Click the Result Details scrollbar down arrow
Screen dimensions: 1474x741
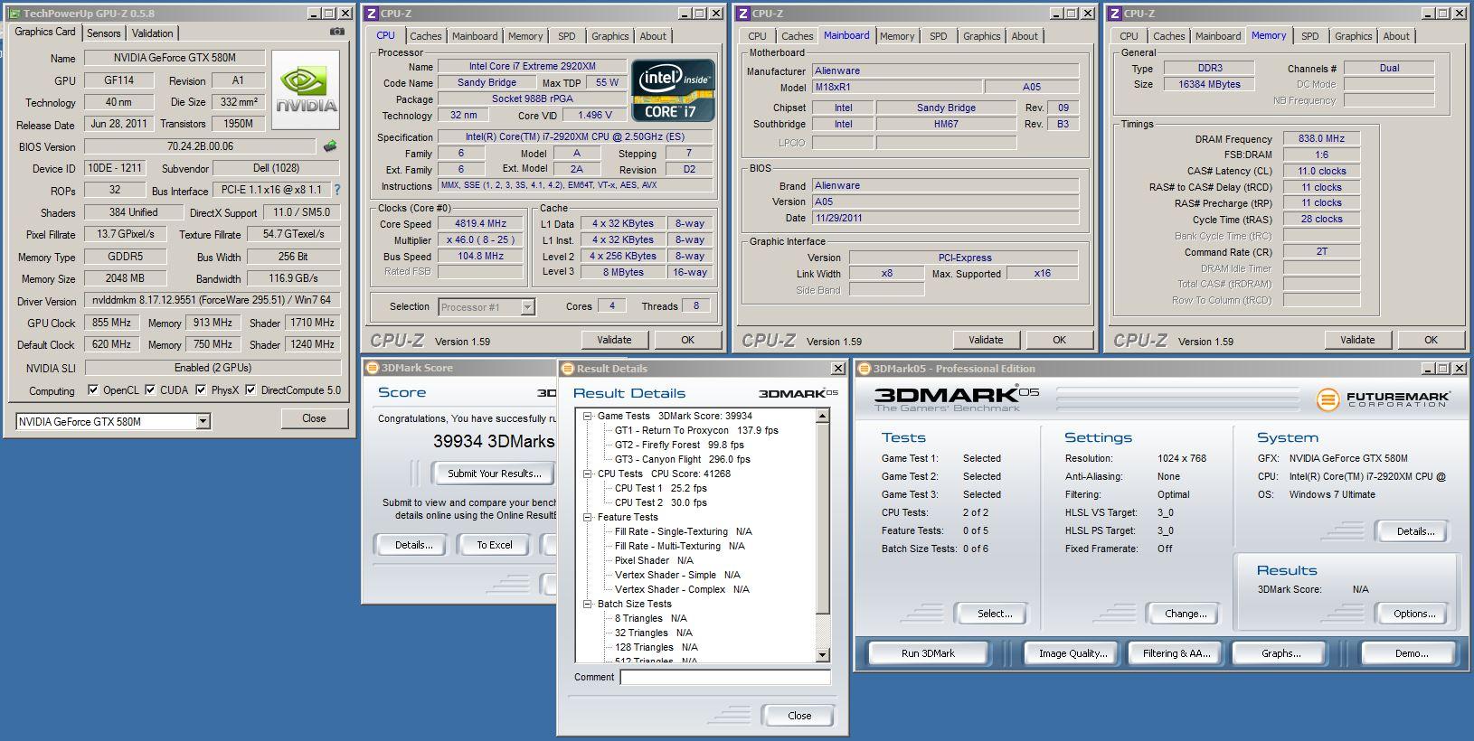[x=822, y=654]
